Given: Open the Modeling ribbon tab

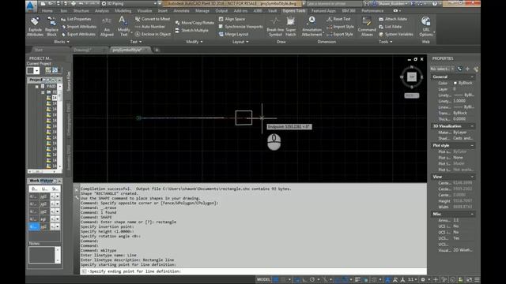Looking at the screenshot, I should (x=123, y=10).
